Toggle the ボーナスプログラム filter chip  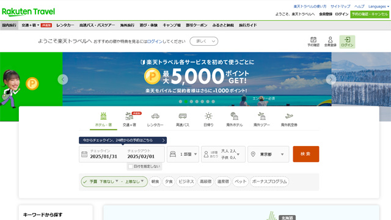[269, 182]
